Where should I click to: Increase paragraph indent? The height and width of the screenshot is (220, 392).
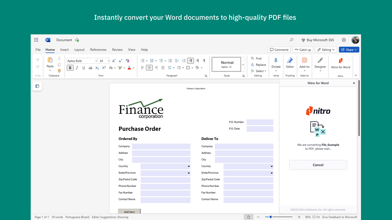(x=184, y=61)
